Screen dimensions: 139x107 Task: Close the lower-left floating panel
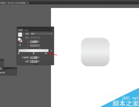[15, 68]
